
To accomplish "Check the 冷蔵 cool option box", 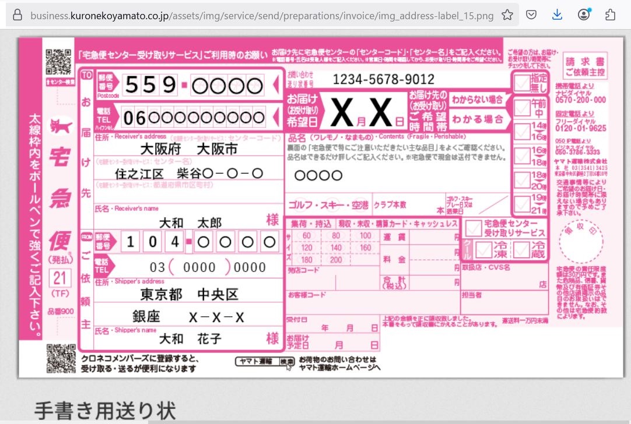I will [x=521, y=250].
